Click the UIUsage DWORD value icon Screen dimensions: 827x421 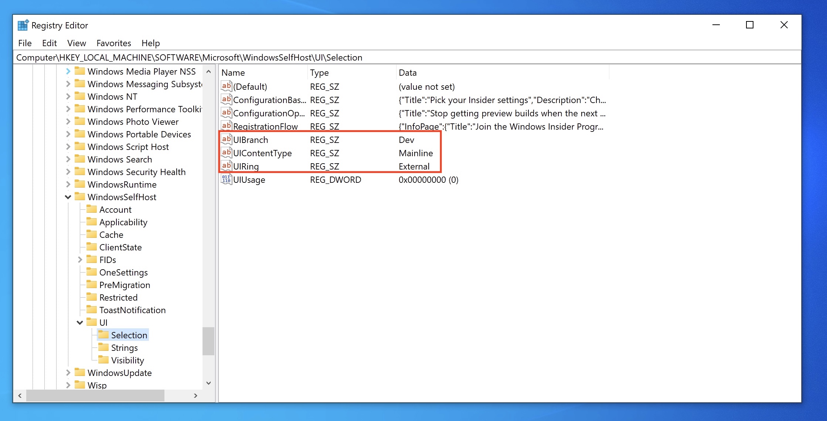pyautogui.click(x=226, y=179)
